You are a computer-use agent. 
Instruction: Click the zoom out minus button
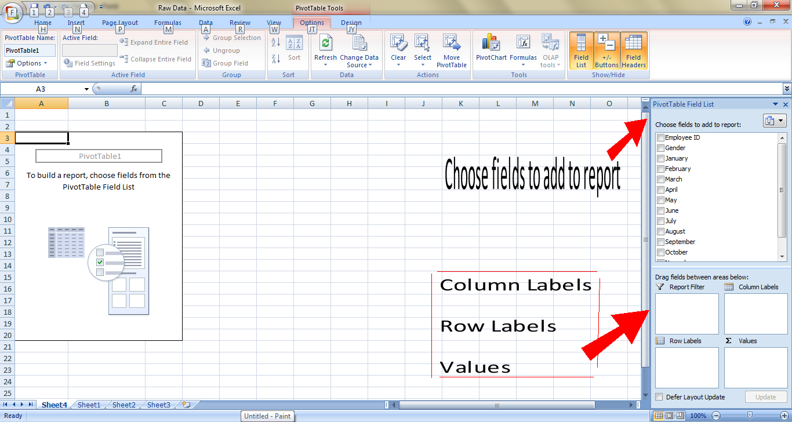tap(715, 416)
